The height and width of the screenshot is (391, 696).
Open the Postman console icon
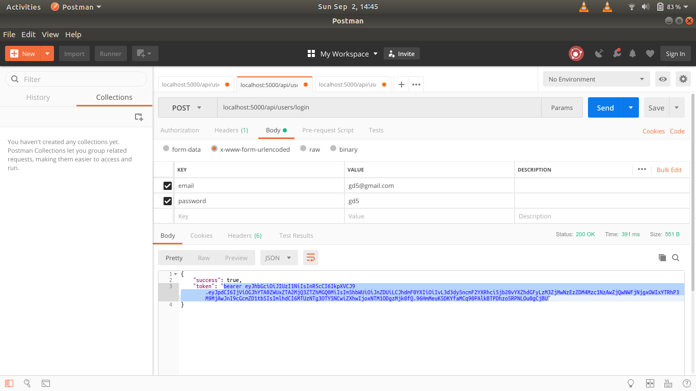pyautogui.click(x=46, y=383)
